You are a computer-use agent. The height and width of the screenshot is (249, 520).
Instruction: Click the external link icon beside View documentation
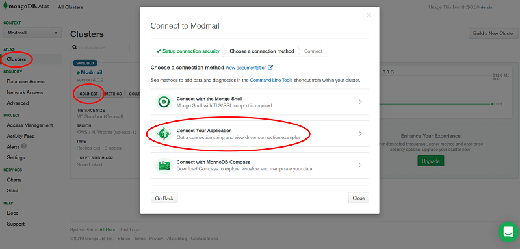coord(270,68)
